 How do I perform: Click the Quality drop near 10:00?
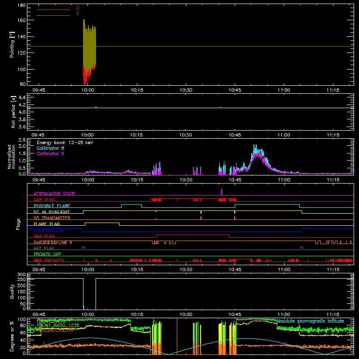pos(89,294)
